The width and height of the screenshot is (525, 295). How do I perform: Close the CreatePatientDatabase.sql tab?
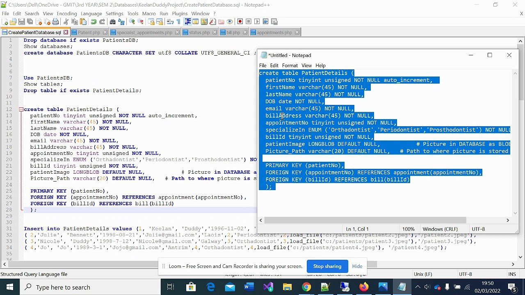66,32
